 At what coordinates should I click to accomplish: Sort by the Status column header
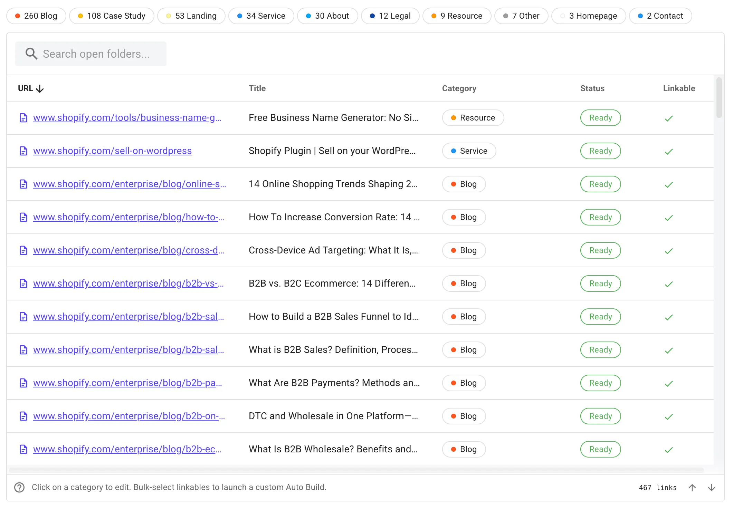pos(592,88)
